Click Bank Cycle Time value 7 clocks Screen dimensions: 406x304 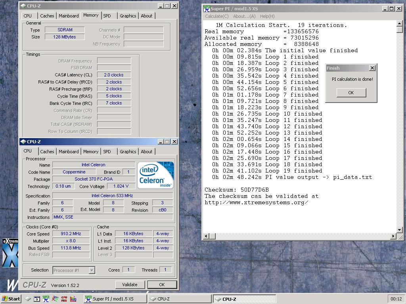(x=114, y=103)
